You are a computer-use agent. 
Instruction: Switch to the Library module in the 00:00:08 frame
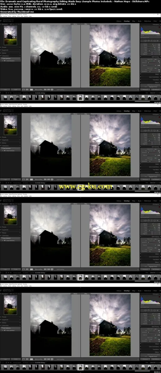[x=119, y=21]
